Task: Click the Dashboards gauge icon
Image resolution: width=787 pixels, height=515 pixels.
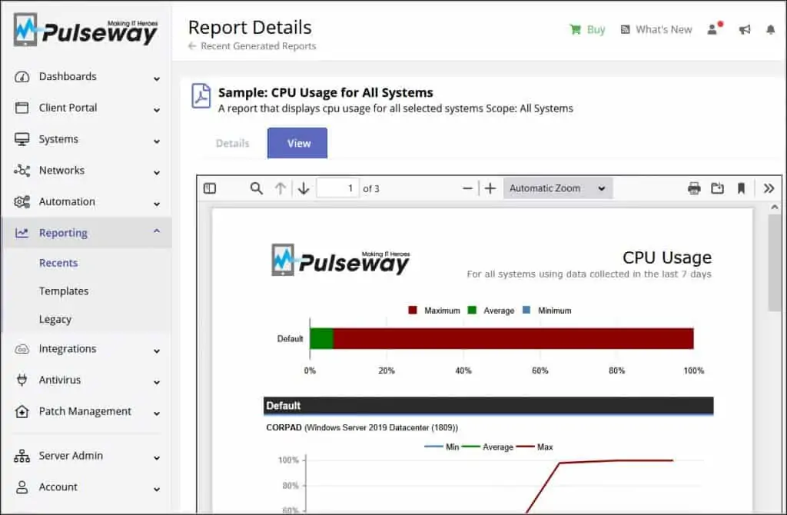Action: 22,77
